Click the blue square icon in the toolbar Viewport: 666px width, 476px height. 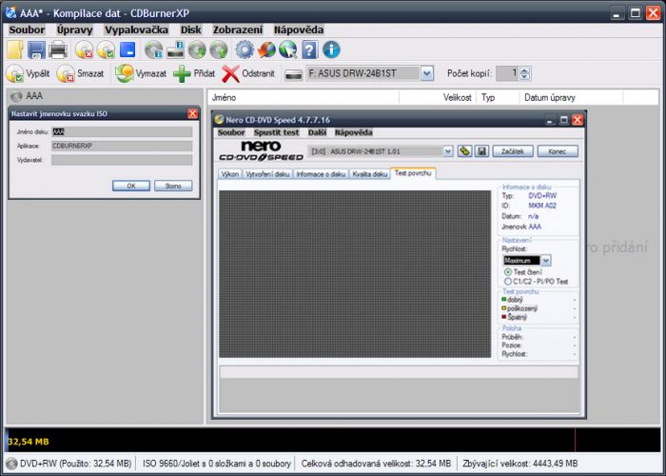(x=127, y=50)
